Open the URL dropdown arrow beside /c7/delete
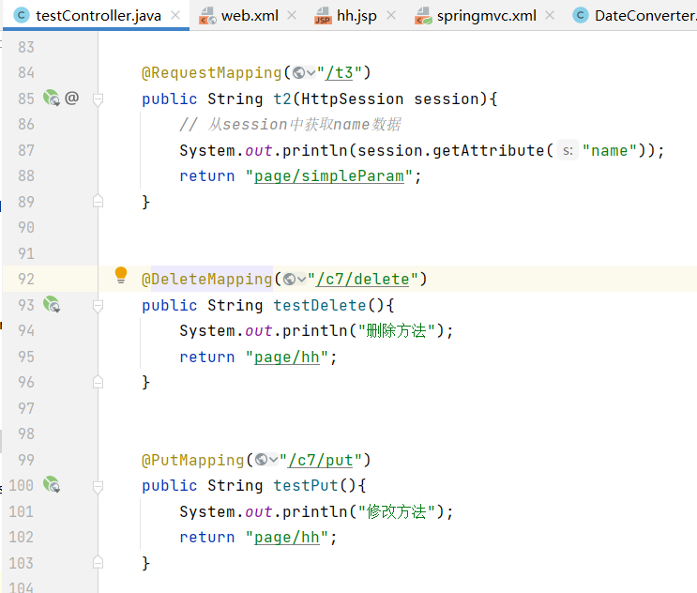The height and width of the screenshot is (593, 697). click(301, 280)
